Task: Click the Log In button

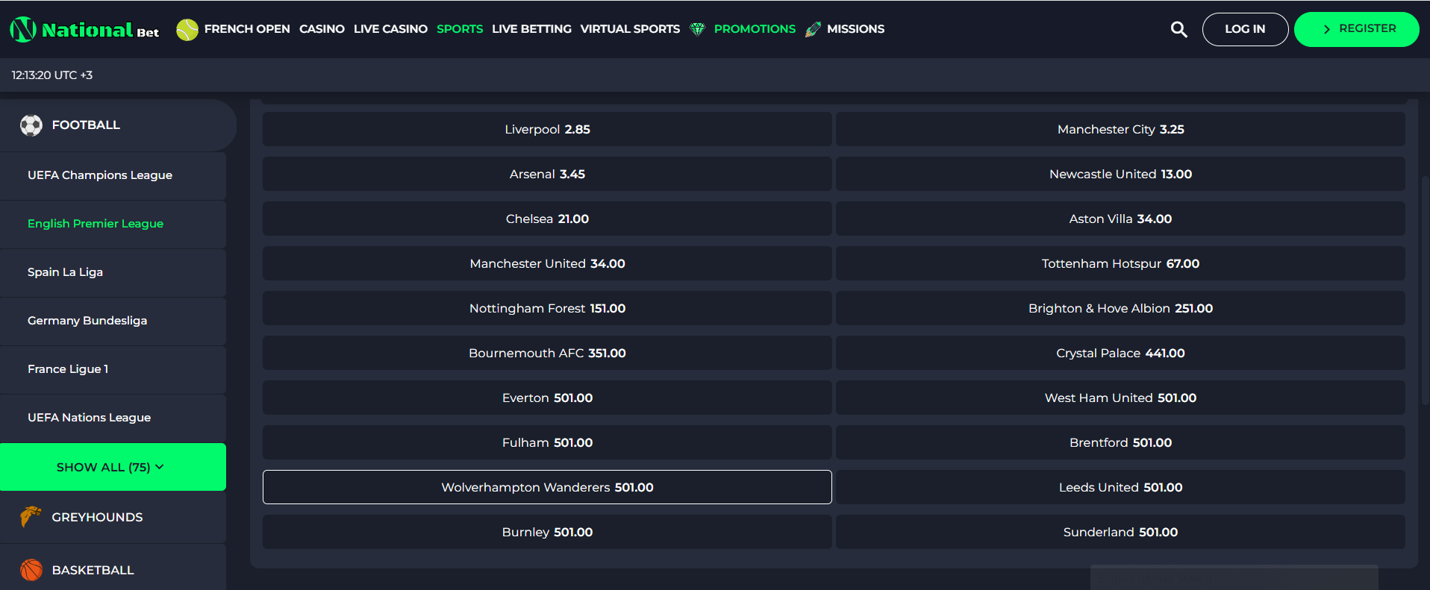Action: (1245, 29)
